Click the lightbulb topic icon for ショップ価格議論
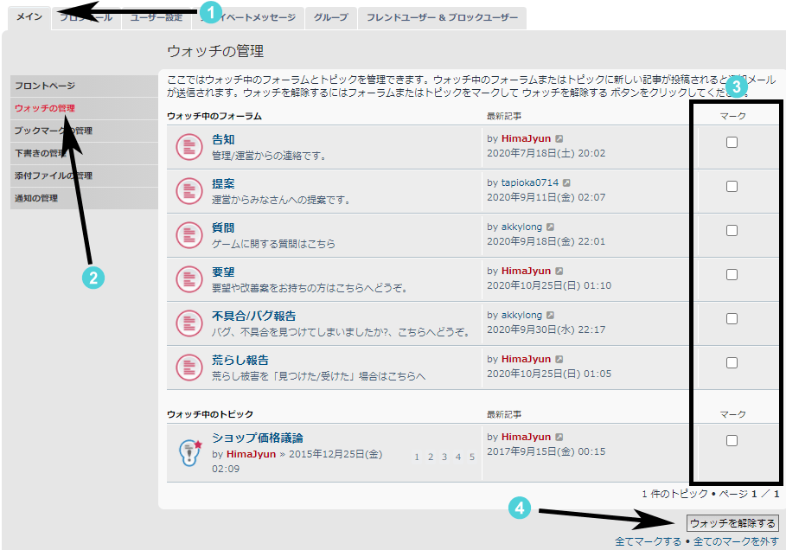The height and width of the screenshot is (550, 786). pyautogui.click(x=189, y=451)
